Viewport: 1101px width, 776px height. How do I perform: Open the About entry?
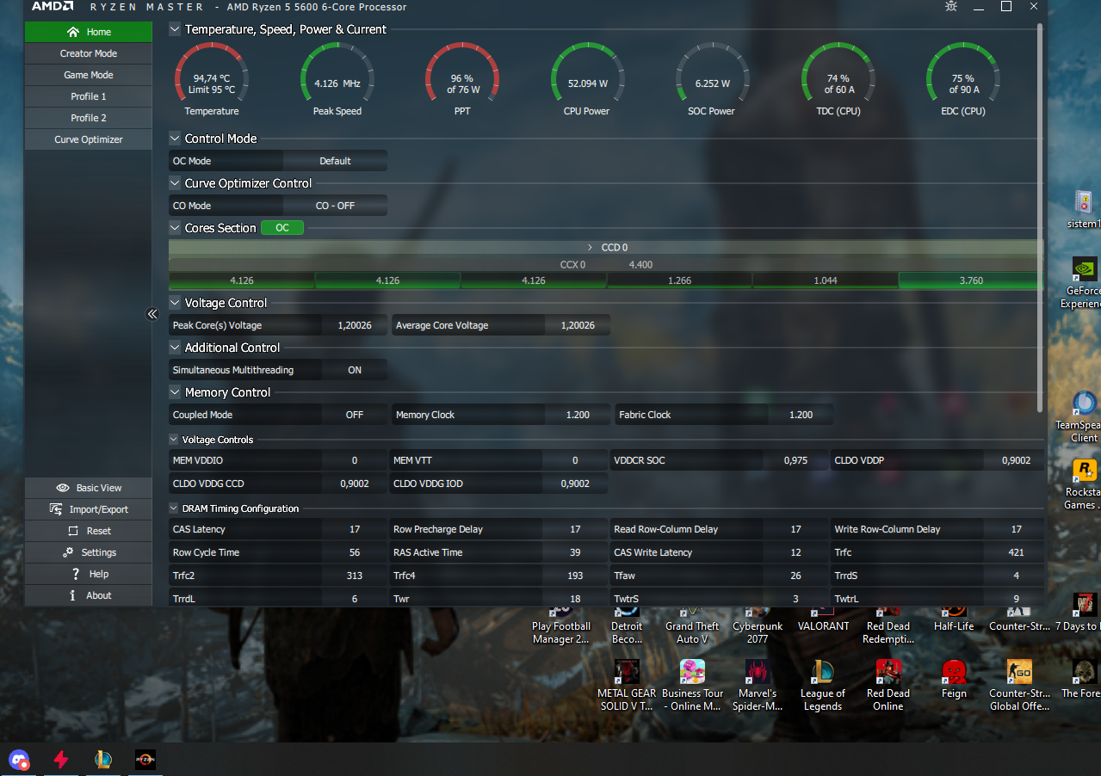click(x=89, y=595)
